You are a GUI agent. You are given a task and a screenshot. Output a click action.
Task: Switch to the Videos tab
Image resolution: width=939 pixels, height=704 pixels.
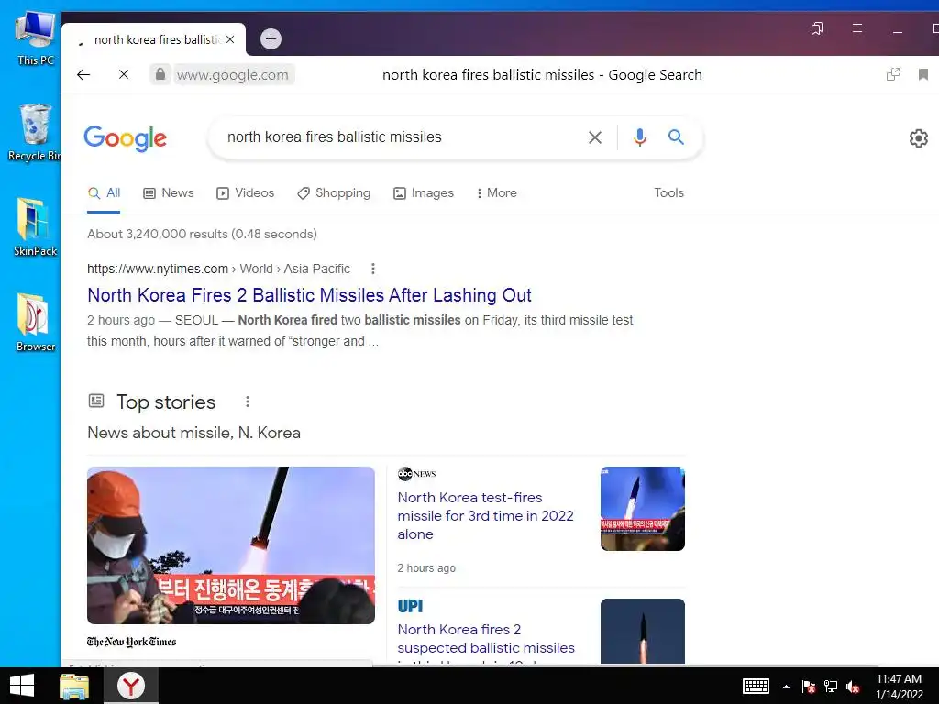(x=245, y=193)
